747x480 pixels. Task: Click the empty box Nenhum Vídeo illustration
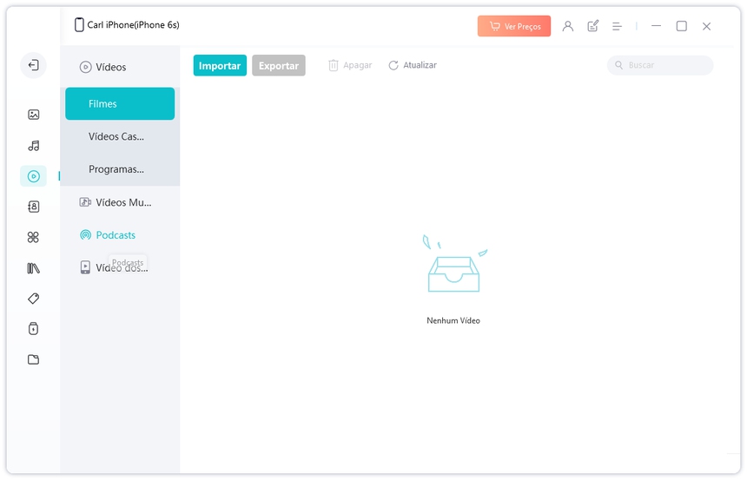[454, 264]
